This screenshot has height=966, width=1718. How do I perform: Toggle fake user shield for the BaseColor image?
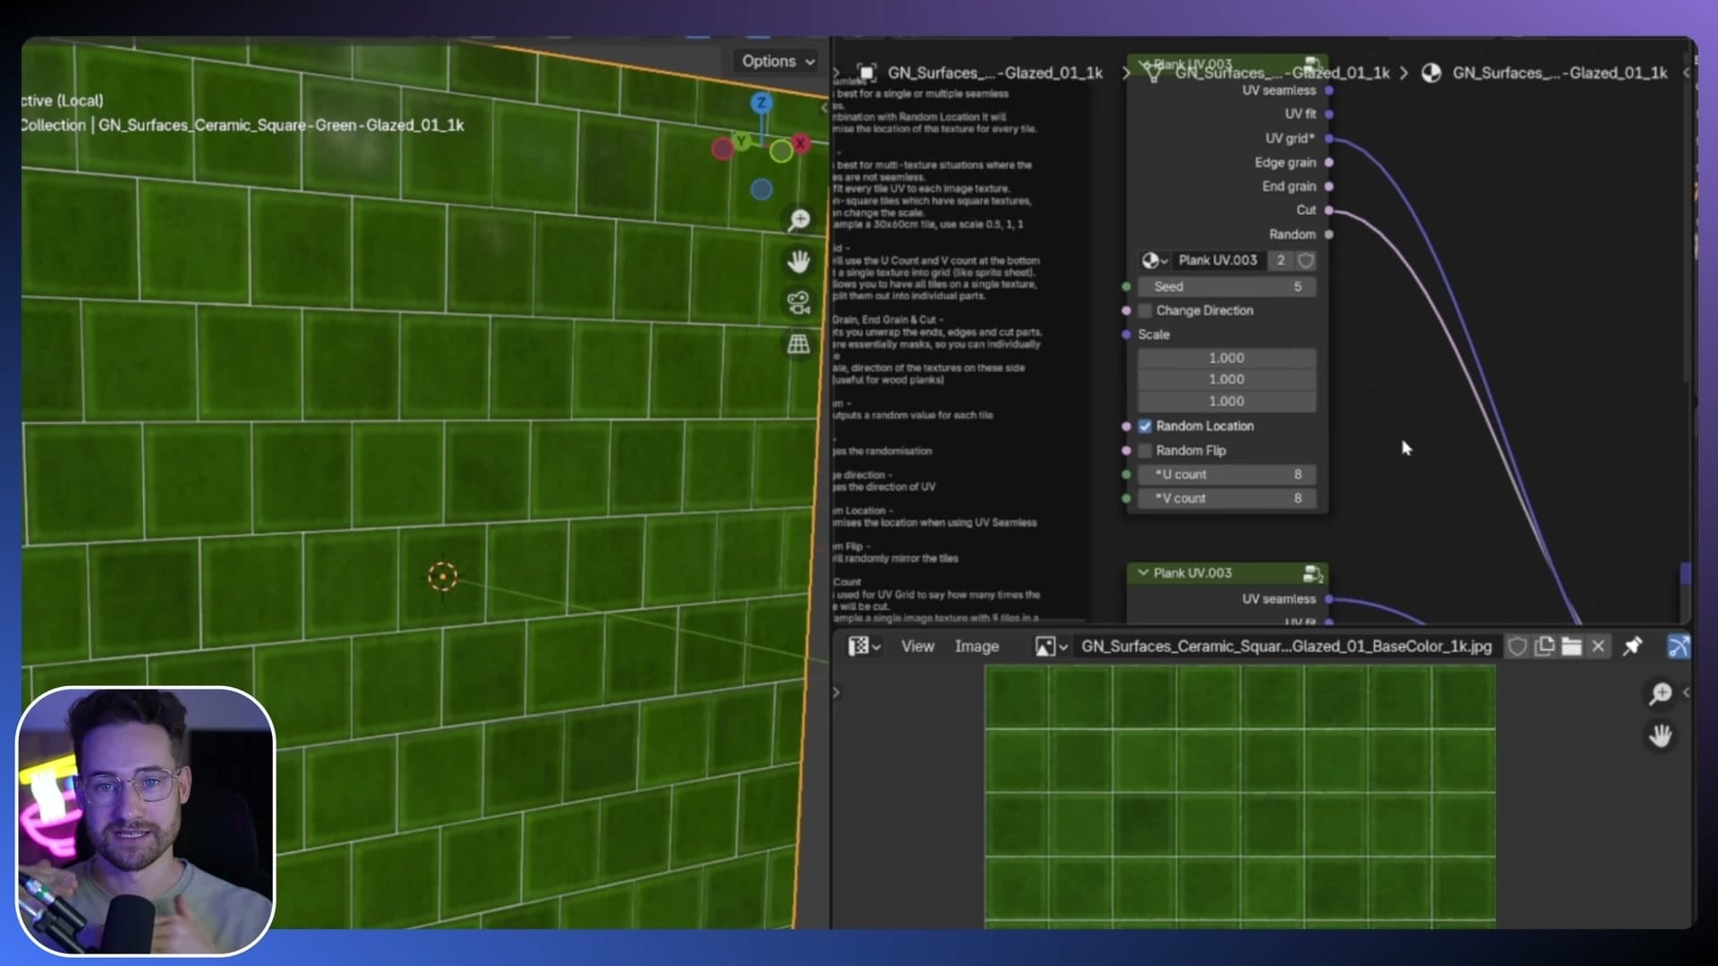tap(1518, 646)
